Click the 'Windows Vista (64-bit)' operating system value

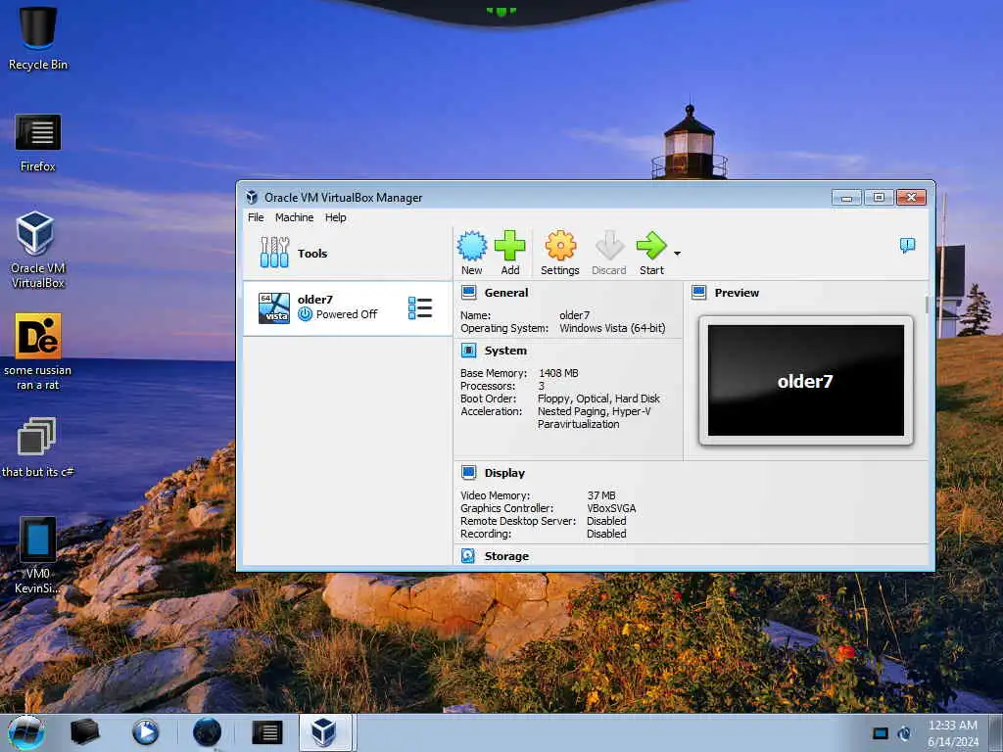point(612,328)
